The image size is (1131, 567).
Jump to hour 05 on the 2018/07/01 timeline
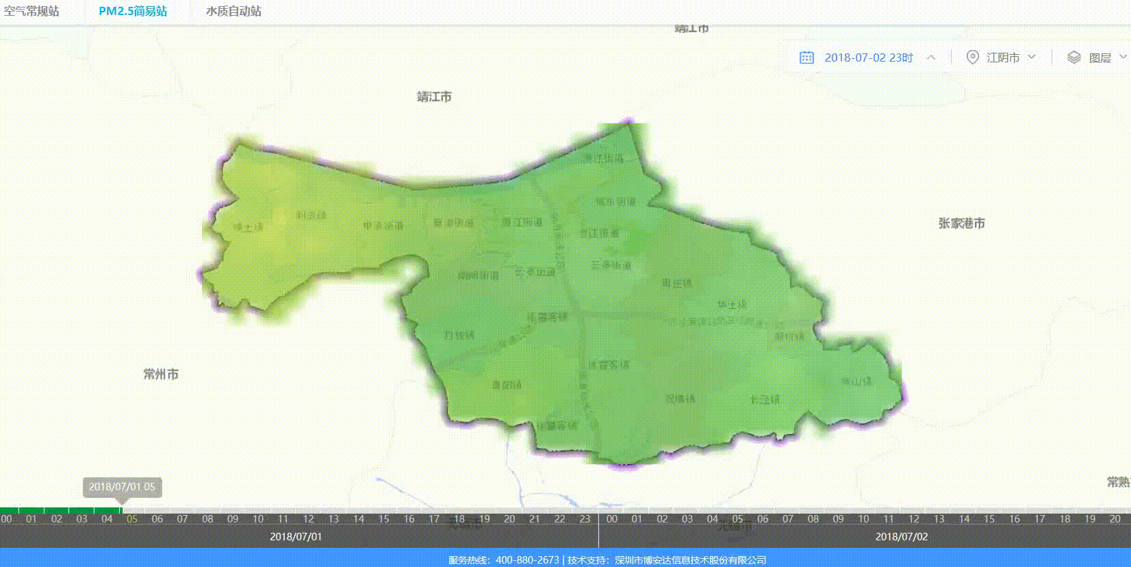coord(132,519)
